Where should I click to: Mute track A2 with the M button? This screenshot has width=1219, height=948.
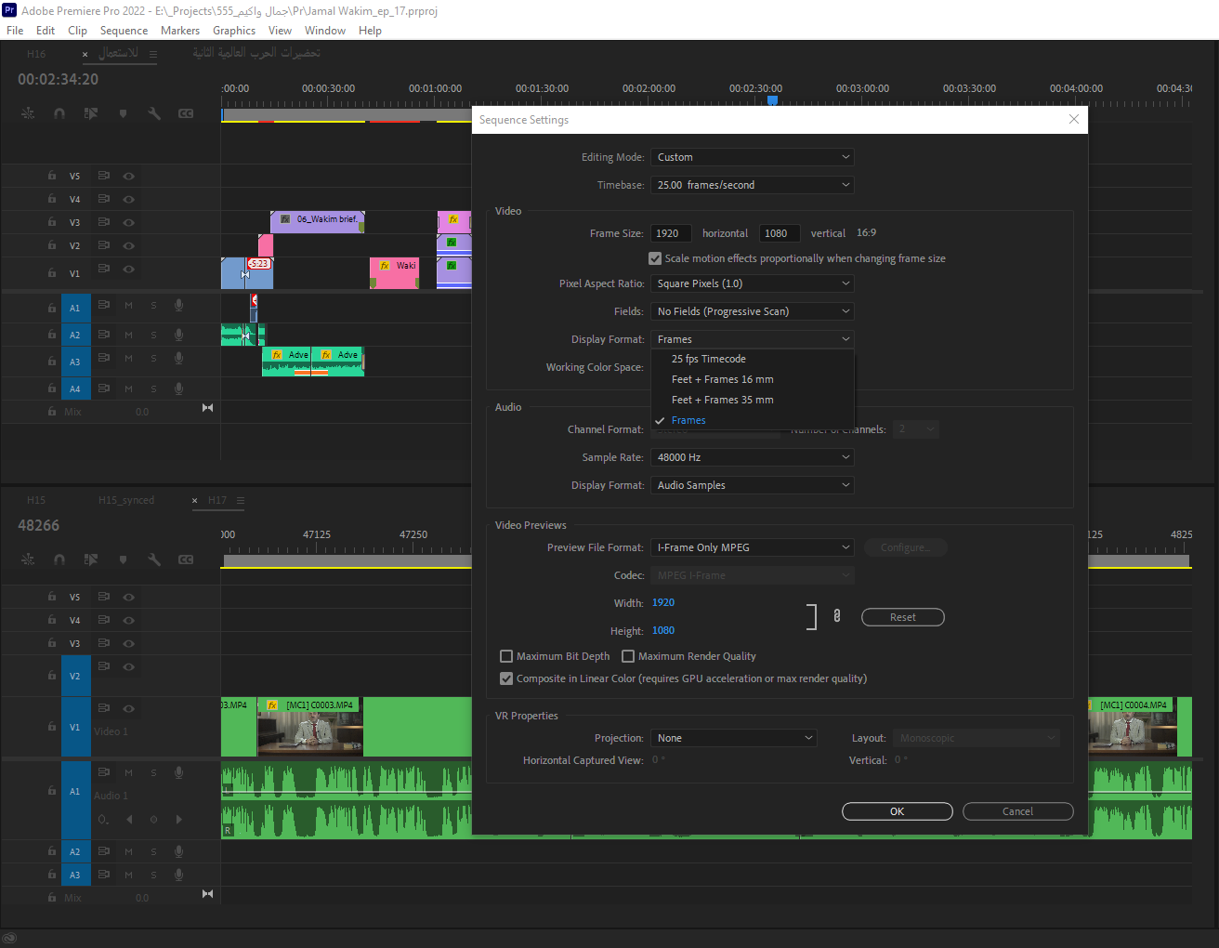coord(129,335)
